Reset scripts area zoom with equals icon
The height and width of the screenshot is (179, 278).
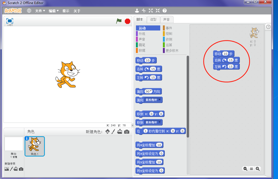click(251, 169)
